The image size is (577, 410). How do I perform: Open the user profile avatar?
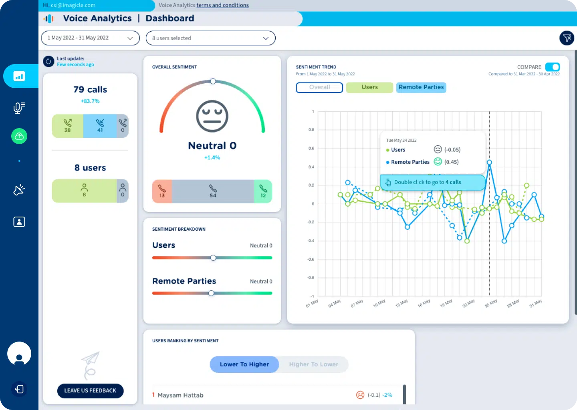pyautogui.click(x=19, y=354)
